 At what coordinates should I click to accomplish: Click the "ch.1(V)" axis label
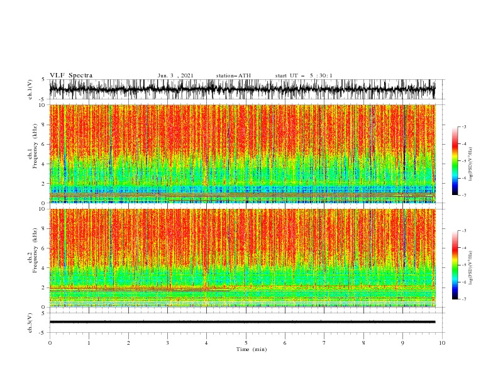[x=30, y=89]
